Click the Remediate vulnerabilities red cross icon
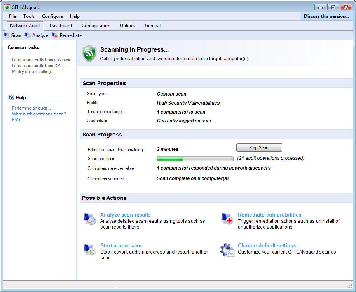The height and width of the screenshot is (292, 356). (x=227, y=219)
